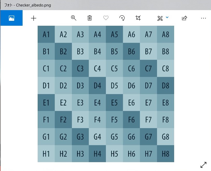211x171 pixels.
Task: Click checker square labeled D4
Action: point(97,85)
